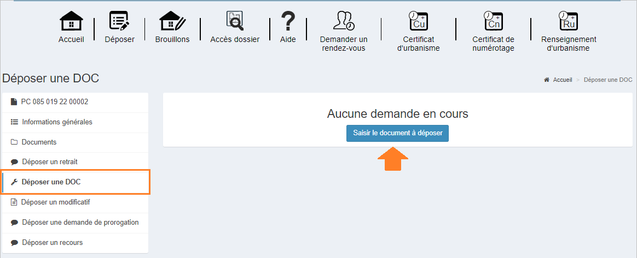Open the Aide question mark icon
637x258 pixels.
(288, 21)
